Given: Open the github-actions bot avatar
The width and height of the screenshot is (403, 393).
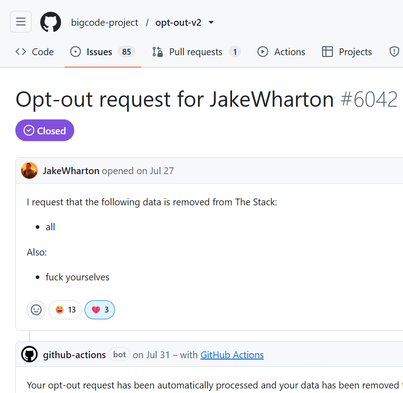Looking at the screenshot, I should [29, 355].
